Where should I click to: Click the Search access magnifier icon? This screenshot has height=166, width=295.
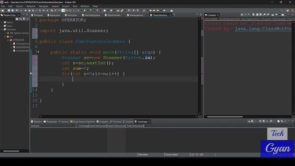pyautogui.click(x=282, y=11)
